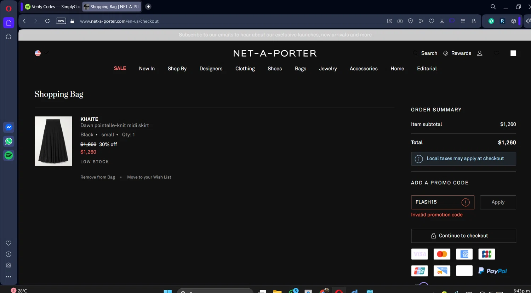The width and height of the screenshot is (531, 293).
Task: Open the green sync extension icon
Action: pos(491,21)
